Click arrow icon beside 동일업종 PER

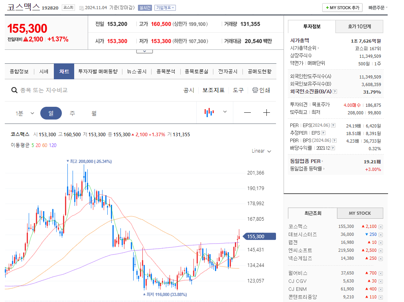click(x=322, y=161)
